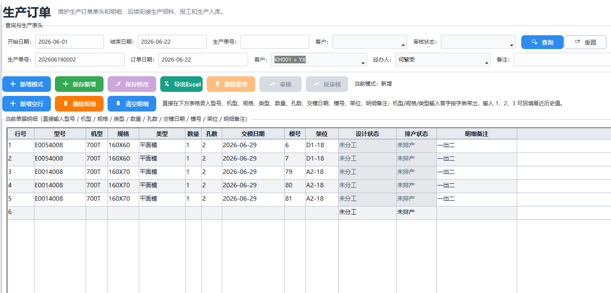Viewport: 611px width, 293px height.
Task: Click the 生产单号 field with 202606190002
Action: pyautogui.click(x=80, y=60)
